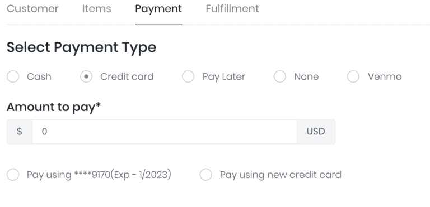Click the 'Pay using new credit card' text

pyautogui.click(x=281, y=175)
